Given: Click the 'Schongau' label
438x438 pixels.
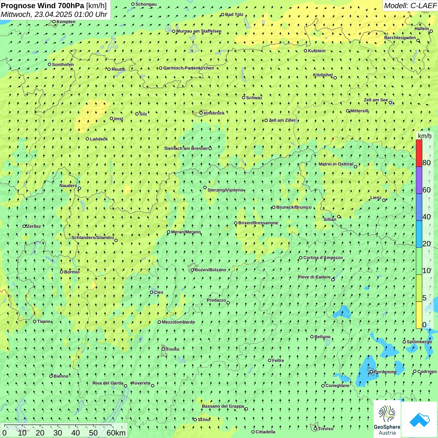Looking at the screenshot, I should (146, 4).
